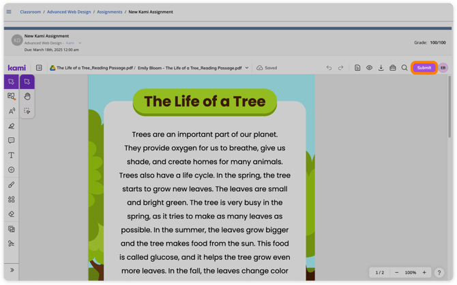Choose the Shapes tool
This screenshot has height=285, width=457.
point(12,199)
